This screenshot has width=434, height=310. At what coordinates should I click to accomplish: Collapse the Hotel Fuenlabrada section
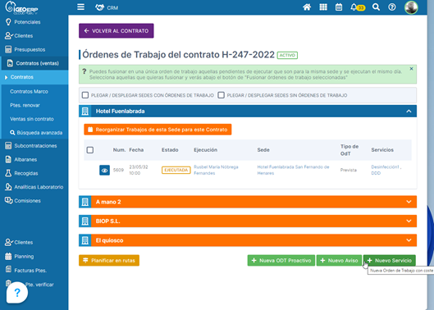[409, 112]
